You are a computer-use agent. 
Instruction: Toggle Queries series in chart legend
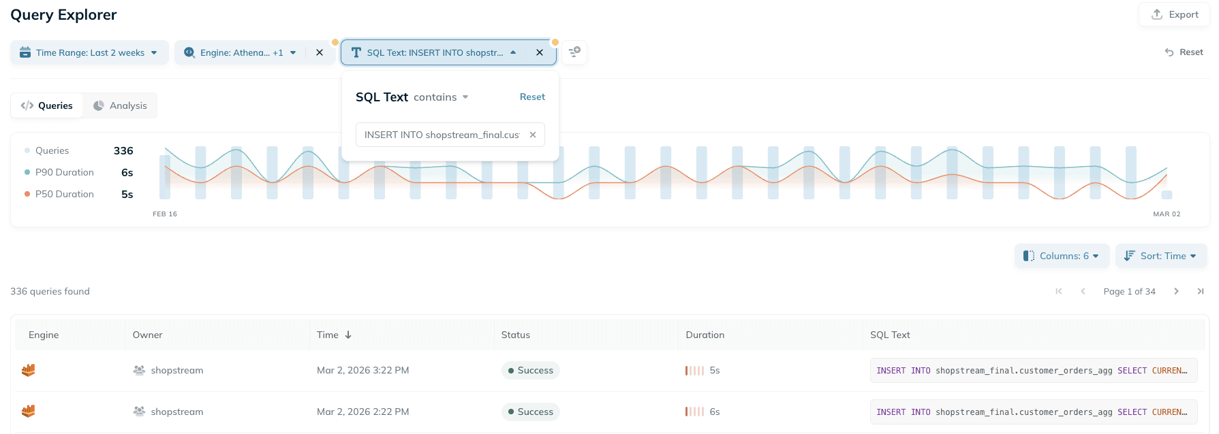click(x=52, y=150)
